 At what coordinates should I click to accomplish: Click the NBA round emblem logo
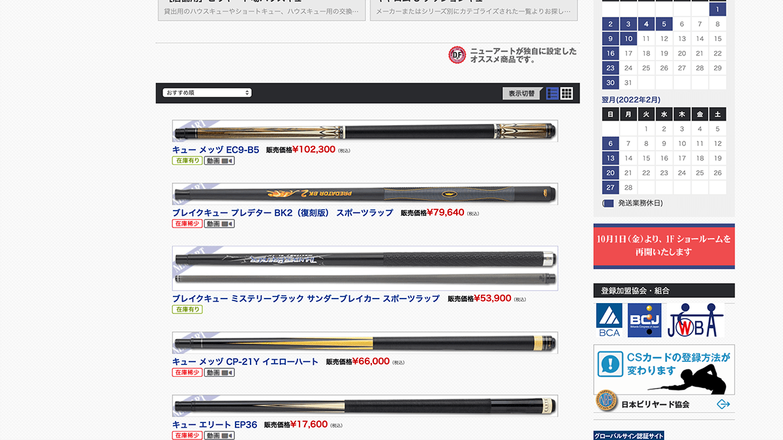pos(606,401)
